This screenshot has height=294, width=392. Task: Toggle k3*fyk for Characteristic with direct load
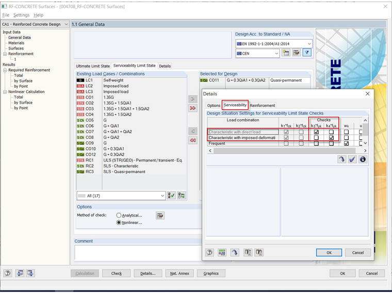[x=316, y=132]
